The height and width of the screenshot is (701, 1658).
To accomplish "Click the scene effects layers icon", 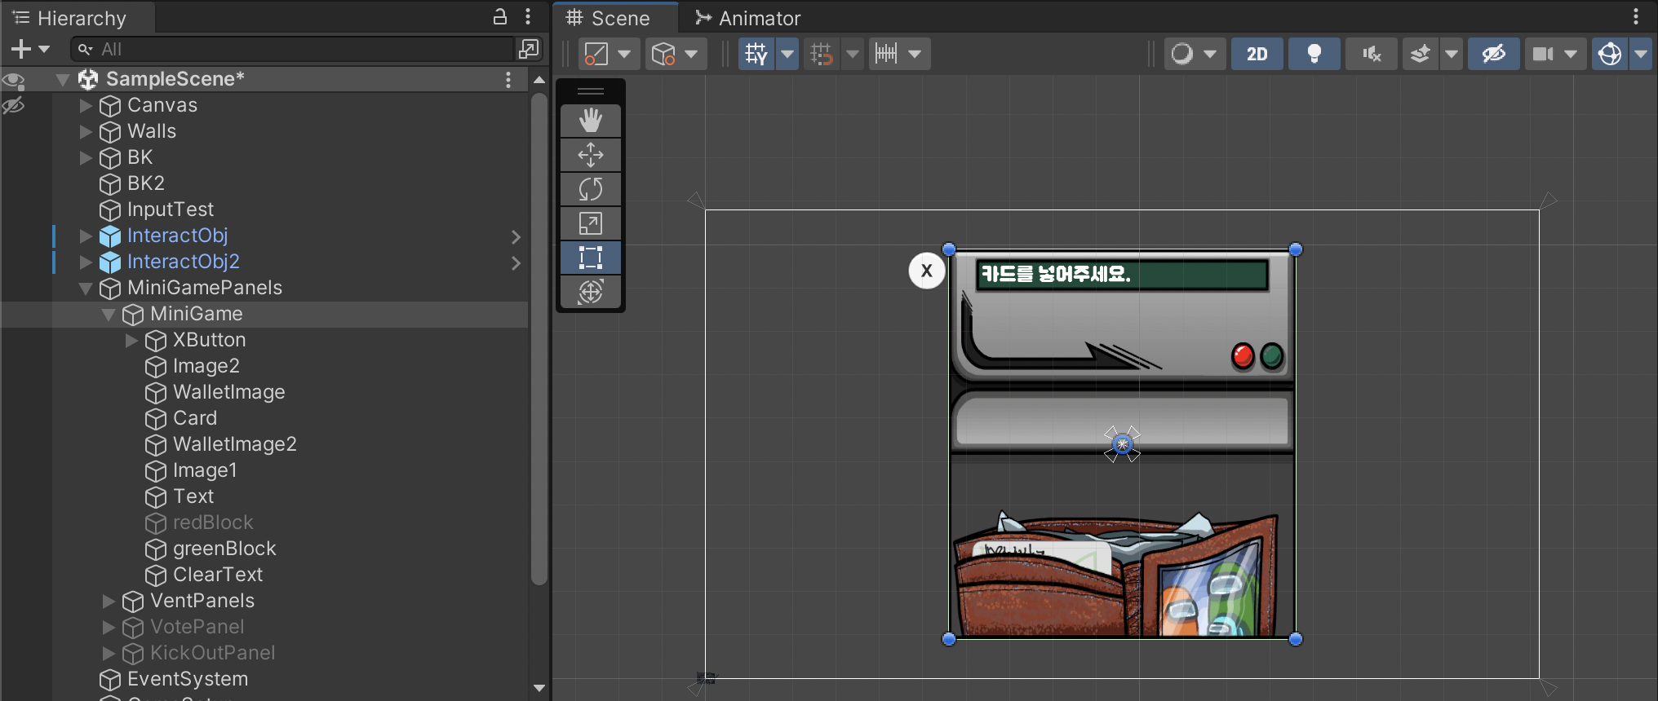I will tap(1421, 54).
